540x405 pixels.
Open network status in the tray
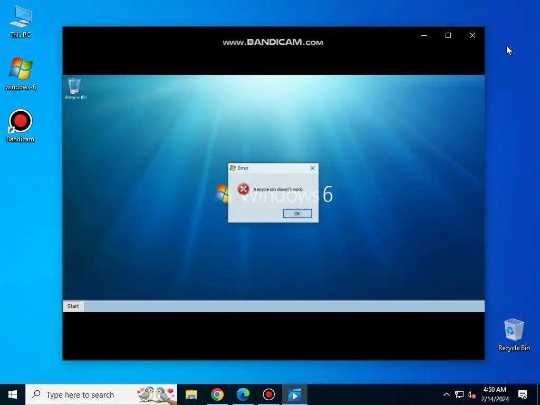459,394
